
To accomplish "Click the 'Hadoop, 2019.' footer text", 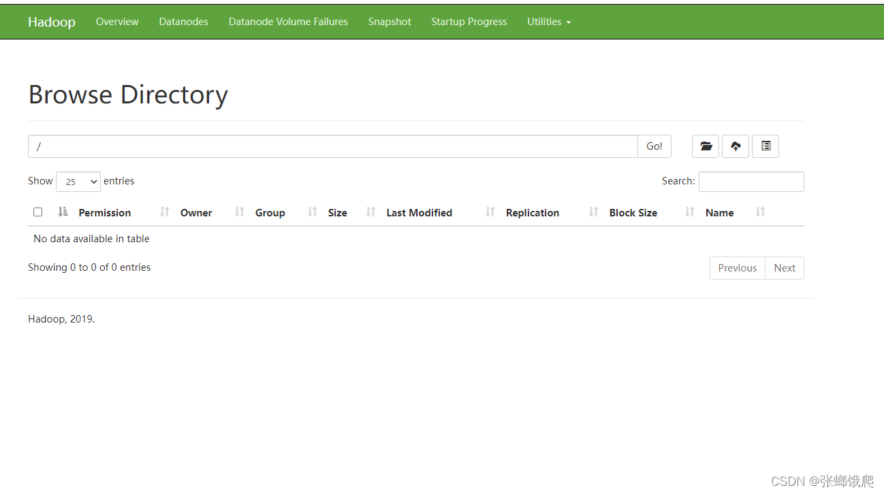I will click(x=61, y=319).
